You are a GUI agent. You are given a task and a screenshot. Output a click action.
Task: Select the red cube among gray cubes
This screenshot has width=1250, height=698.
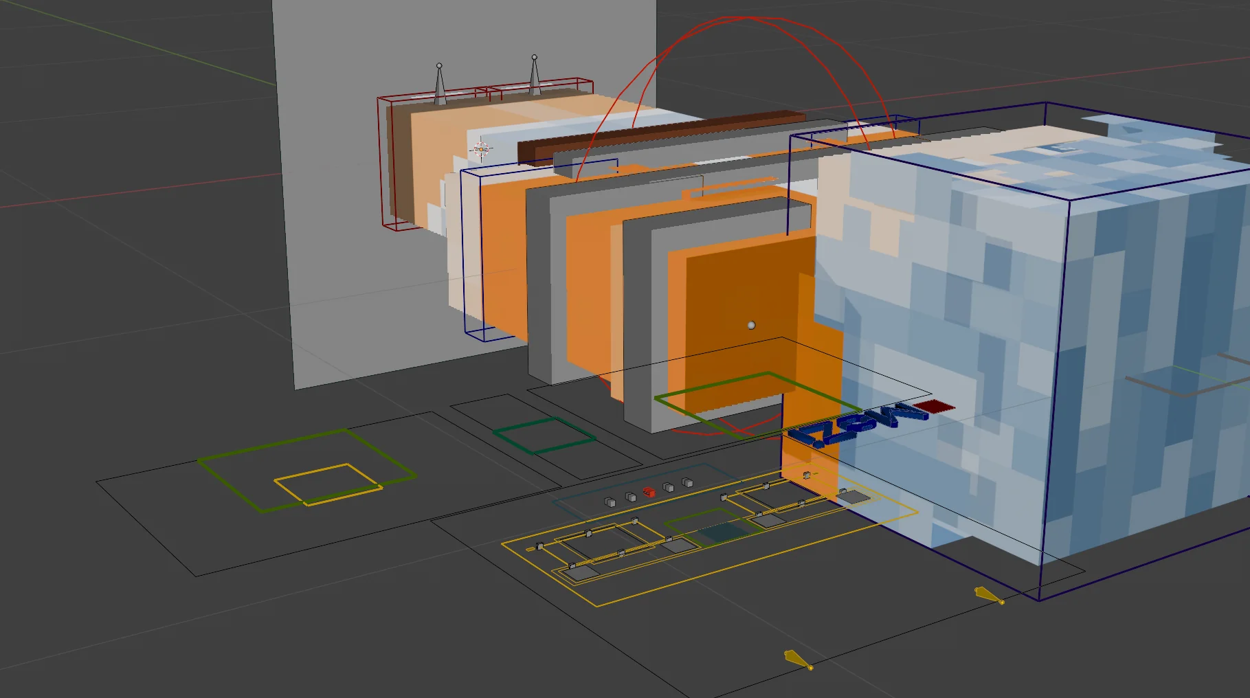click(649, 492)
